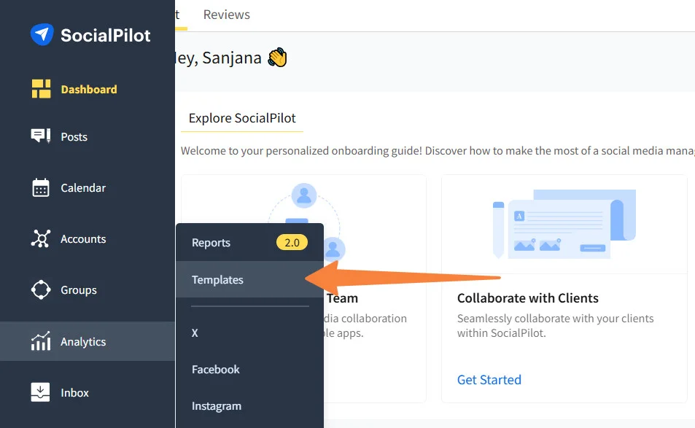Open Facebook analytics from the submenu
695x428 pixels.
215,370
